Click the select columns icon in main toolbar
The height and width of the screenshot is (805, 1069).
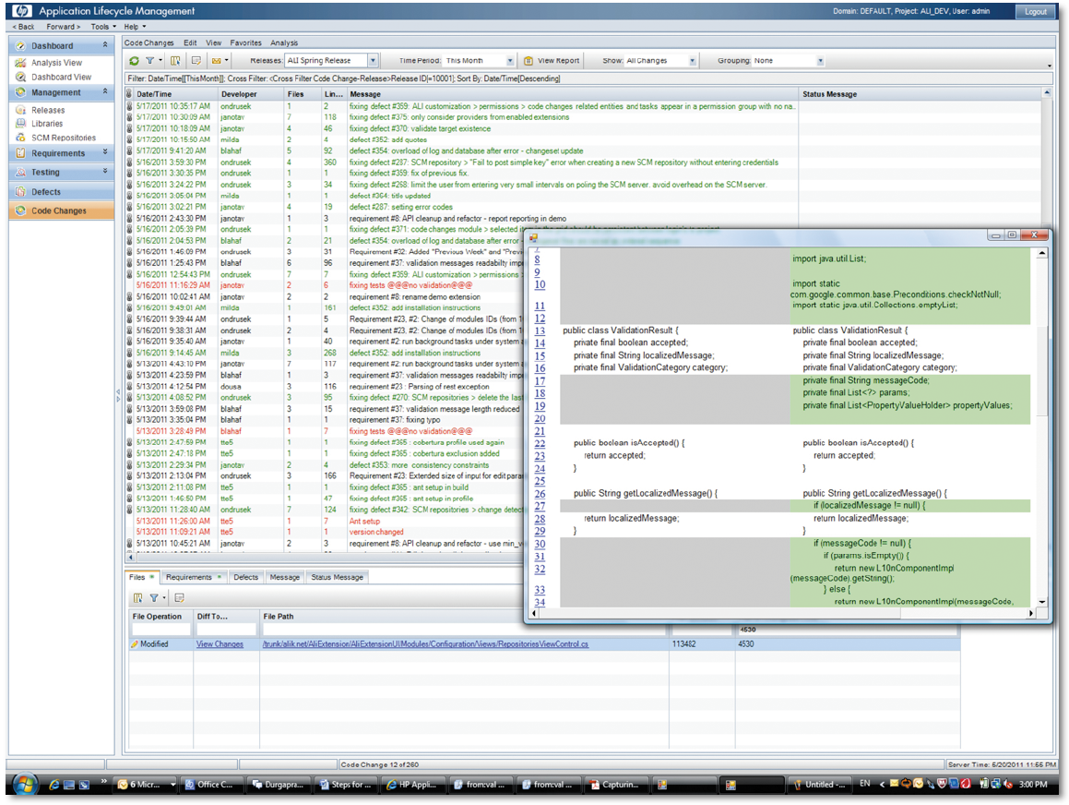(175, 61)
